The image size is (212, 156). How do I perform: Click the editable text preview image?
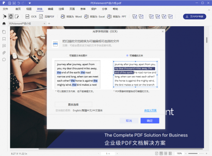click(x=135, y=74)
